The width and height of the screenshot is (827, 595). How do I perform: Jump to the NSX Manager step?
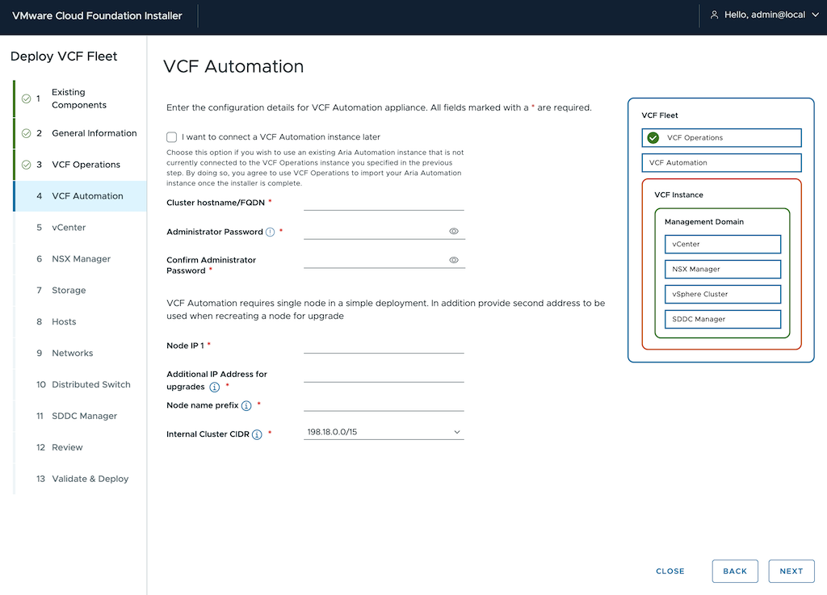pos(81,259)
